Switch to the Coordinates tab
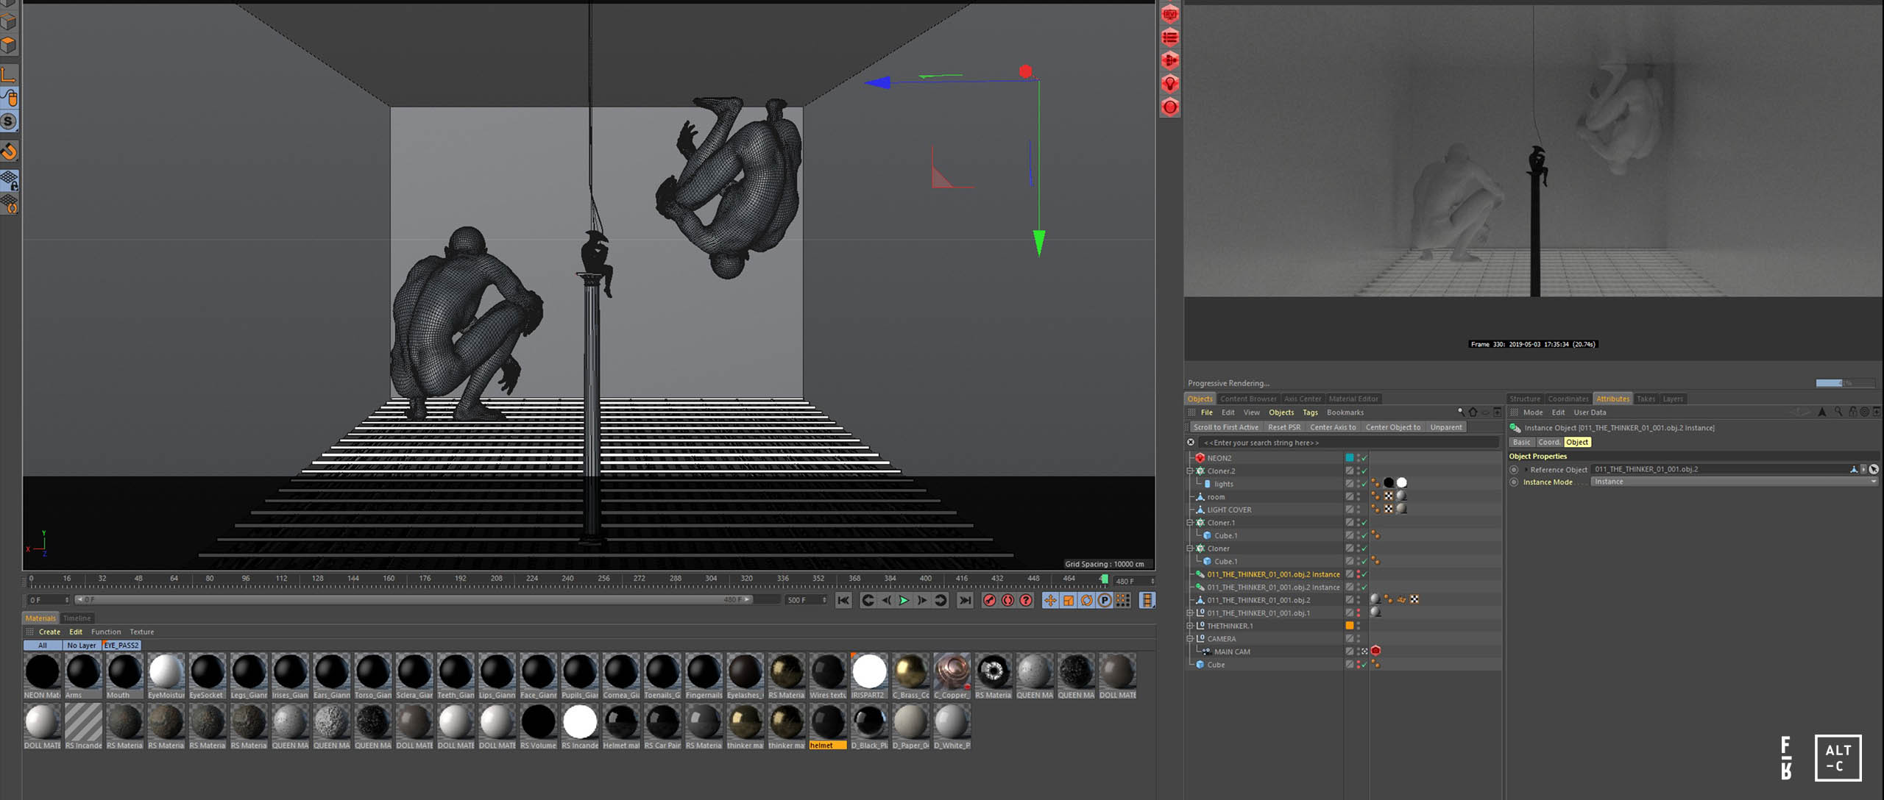The image size is (1884, 800). (x=1568, y=399)
